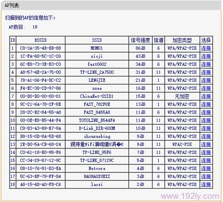
Task: Select BSSID 1C-FA-68-5C-1C-26
Action: (x=40, y=56)
